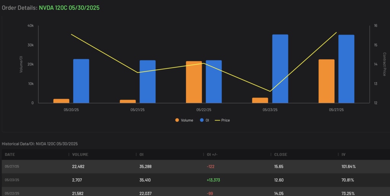This screenshot has height=196, width=390.
Task: Select the blue OI bar for 05/22/25
Action: [214, 82]
